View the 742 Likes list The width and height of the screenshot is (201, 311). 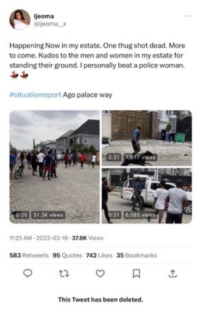coord(99,255)
